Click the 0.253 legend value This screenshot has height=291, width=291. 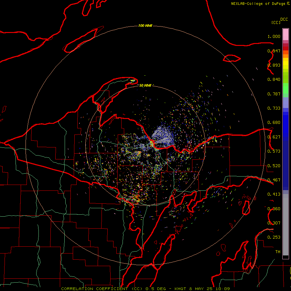pos(274,237)
